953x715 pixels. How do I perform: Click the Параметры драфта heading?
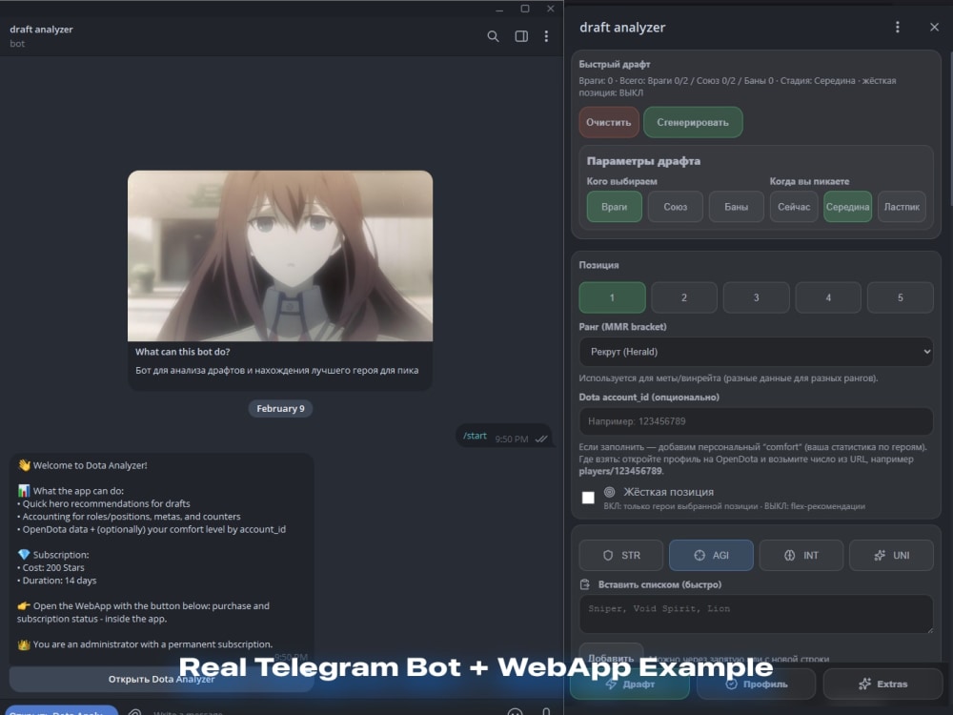643,161
